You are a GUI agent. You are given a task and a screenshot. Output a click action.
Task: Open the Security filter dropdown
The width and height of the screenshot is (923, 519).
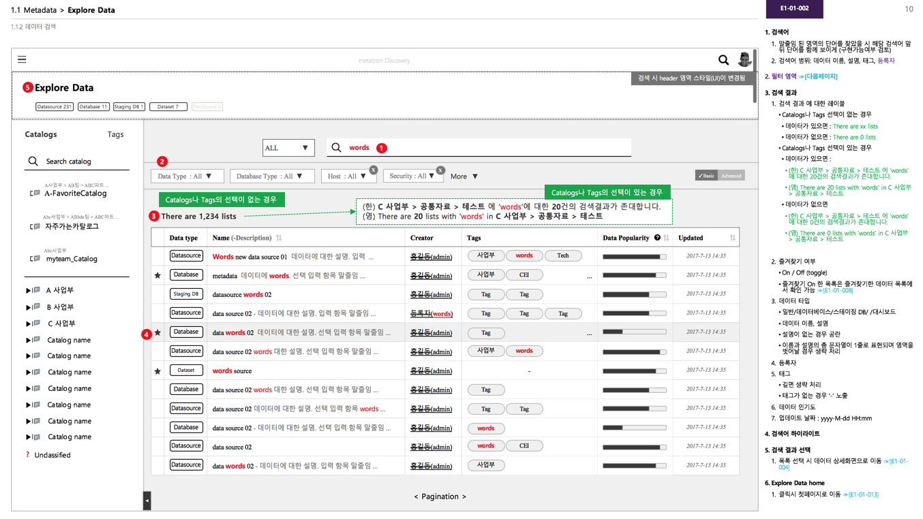(x=412, y=176)
